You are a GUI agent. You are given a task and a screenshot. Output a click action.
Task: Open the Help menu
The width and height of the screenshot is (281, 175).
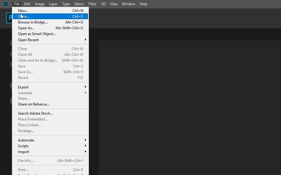point(143,4)
